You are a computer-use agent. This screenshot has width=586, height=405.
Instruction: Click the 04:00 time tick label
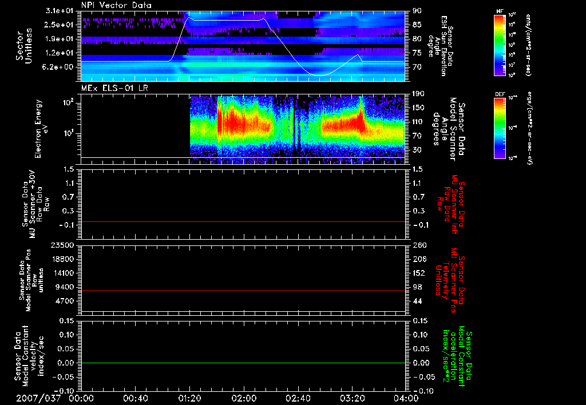(x=406, y=399)
